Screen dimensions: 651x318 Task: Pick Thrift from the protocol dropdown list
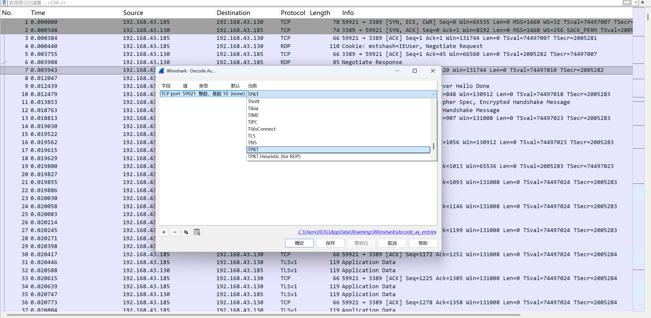click(x=254, y=101)
